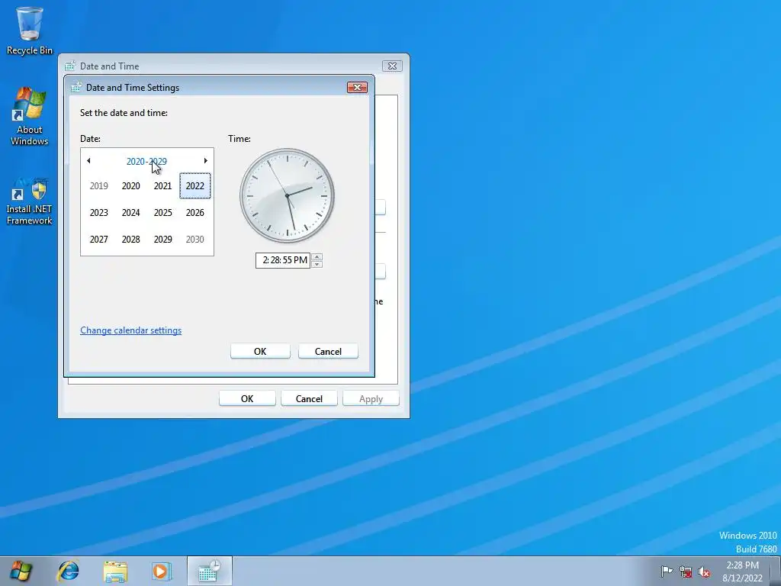Increase the time with the up spinner

(x=317, y=256)
